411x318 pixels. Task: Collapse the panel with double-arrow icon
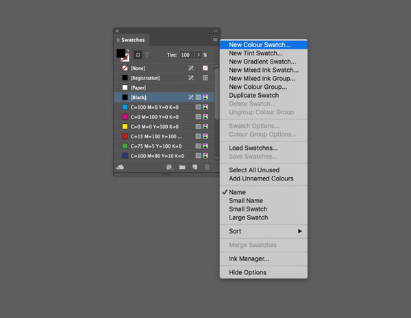click(x=216, y=31)
